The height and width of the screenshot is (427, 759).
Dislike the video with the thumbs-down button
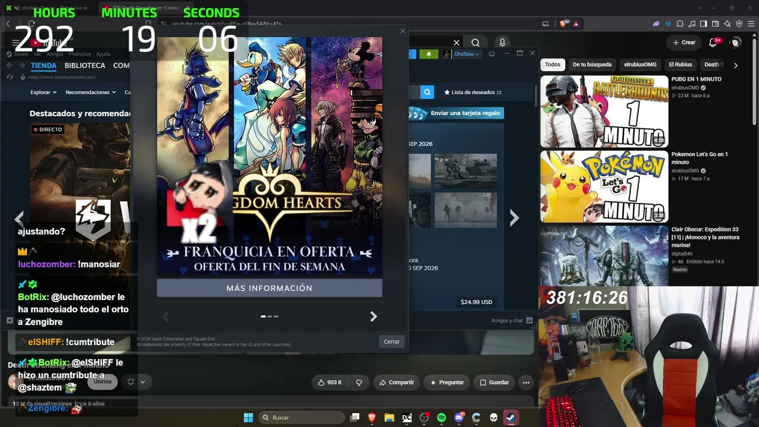[x=359, y=383]
